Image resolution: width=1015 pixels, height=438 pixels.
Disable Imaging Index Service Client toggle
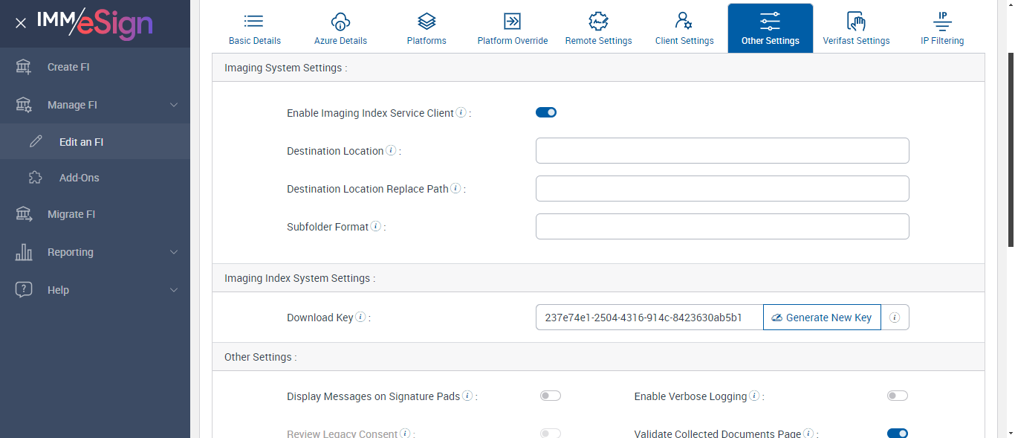(546, 113)
